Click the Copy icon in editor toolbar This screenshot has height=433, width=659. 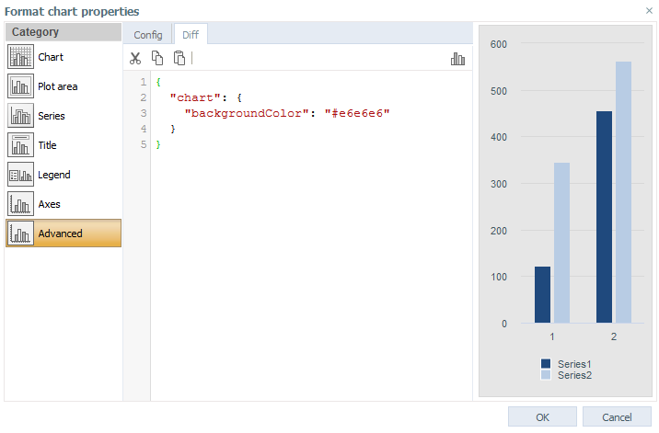pos(157,58)
